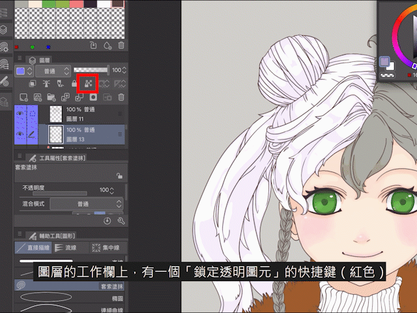Select the white sub drawing color

pyautogui.click(x=391, y=67)
